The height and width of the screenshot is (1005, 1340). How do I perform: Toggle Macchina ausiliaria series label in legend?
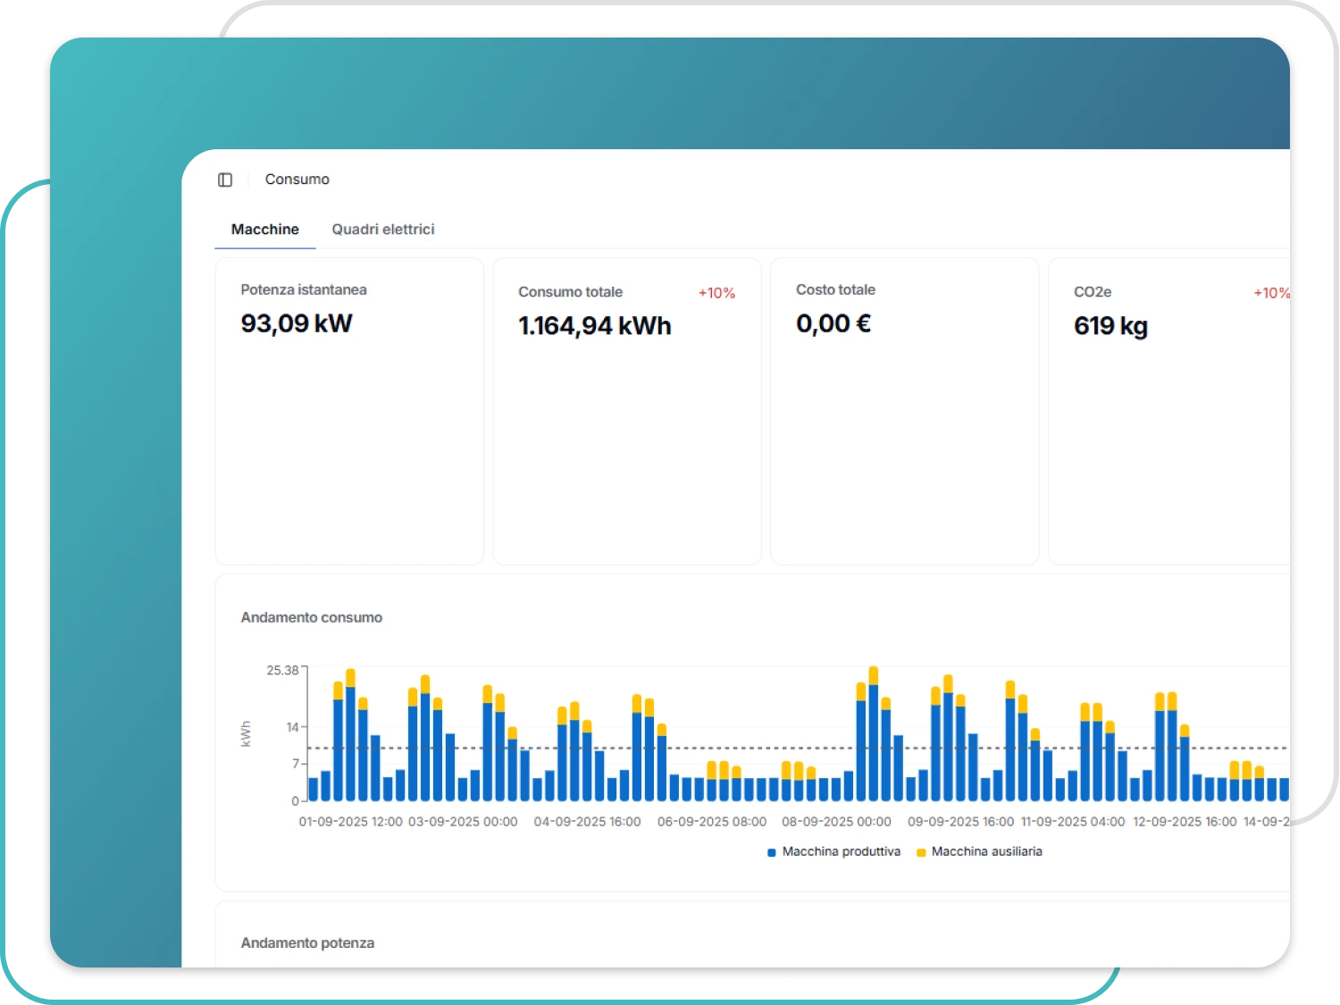pyautogui.click(x=986, y=852)
